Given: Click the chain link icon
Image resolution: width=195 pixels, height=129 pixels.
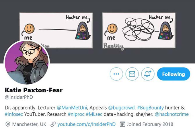Looking at the screenshot, I should pos(53,124).
